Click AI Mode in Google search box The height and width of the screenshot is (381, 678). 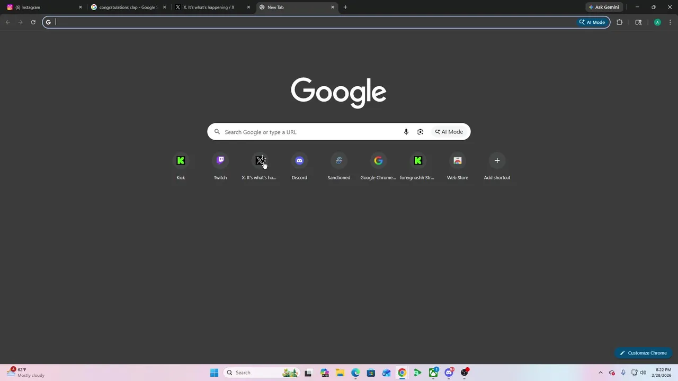(449, 132)
